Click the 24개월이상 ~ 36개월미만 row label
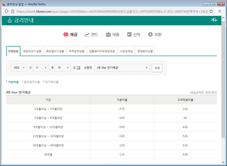 click(x=48, y=145)
